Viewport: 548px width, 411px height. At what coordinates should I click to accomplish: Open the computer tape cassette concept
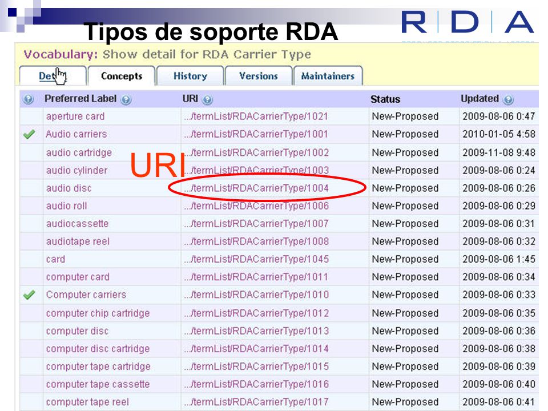click(98, 384)
